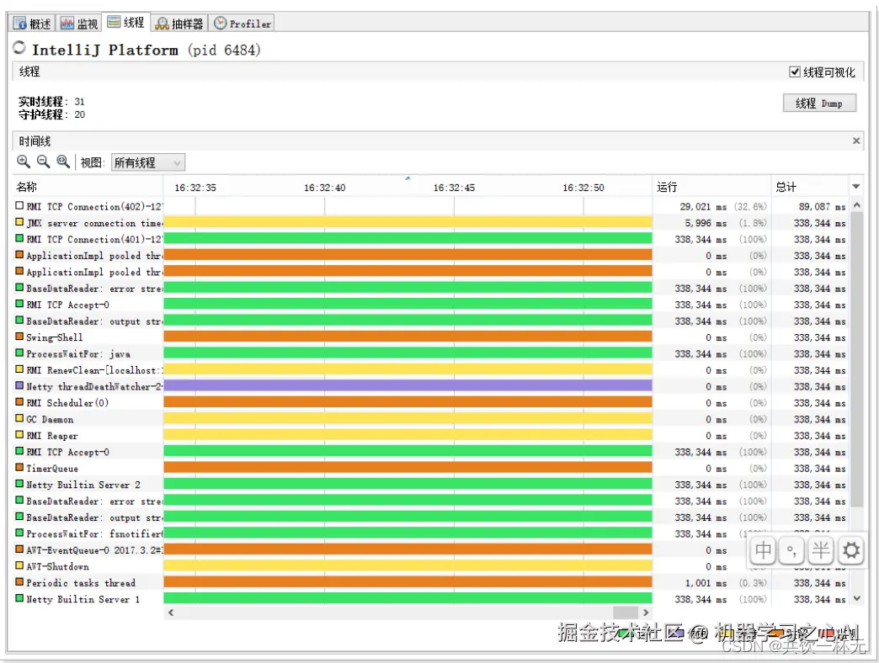879x663 pixels.
Task: Click the 29,021 ms running time value
Action: [703, 207]
